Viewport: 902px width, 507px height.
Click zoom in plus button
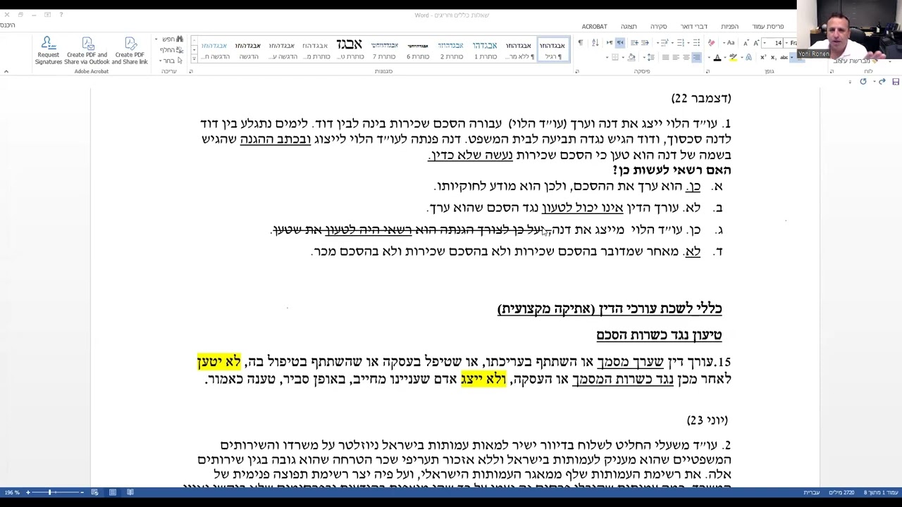27,492
